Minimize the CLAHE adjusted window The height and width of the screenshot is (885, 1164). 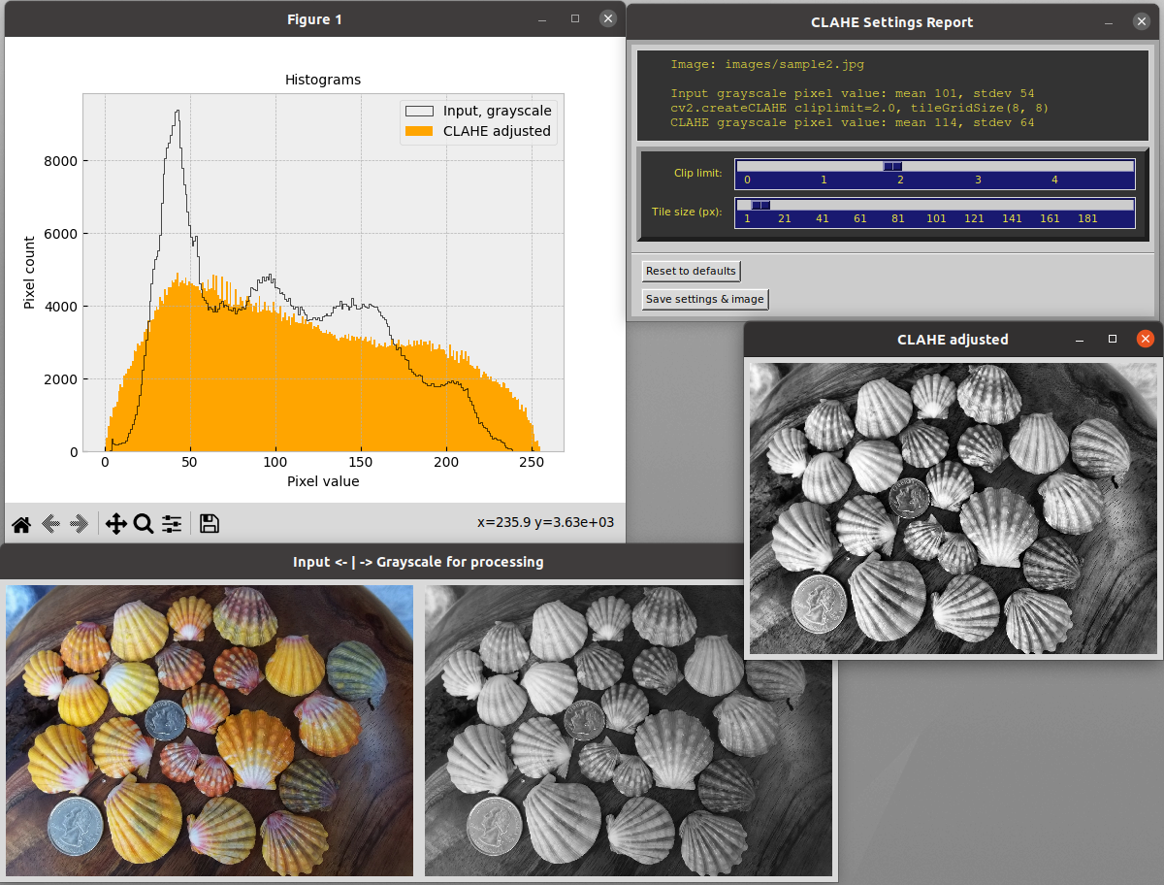tap(1079, 340)
